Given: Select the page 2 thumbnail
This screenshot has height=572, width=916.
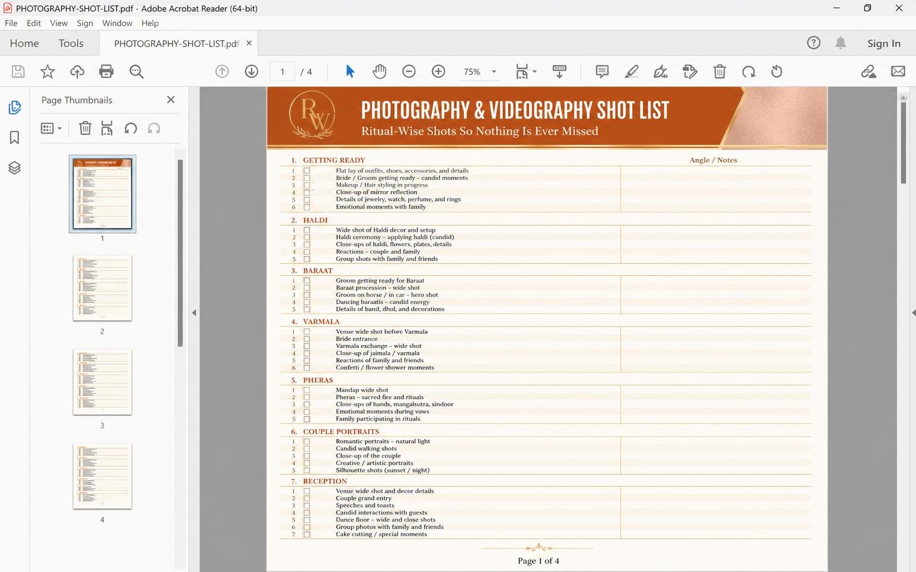Looking at the screenshot, I should [x=103, y=288].
